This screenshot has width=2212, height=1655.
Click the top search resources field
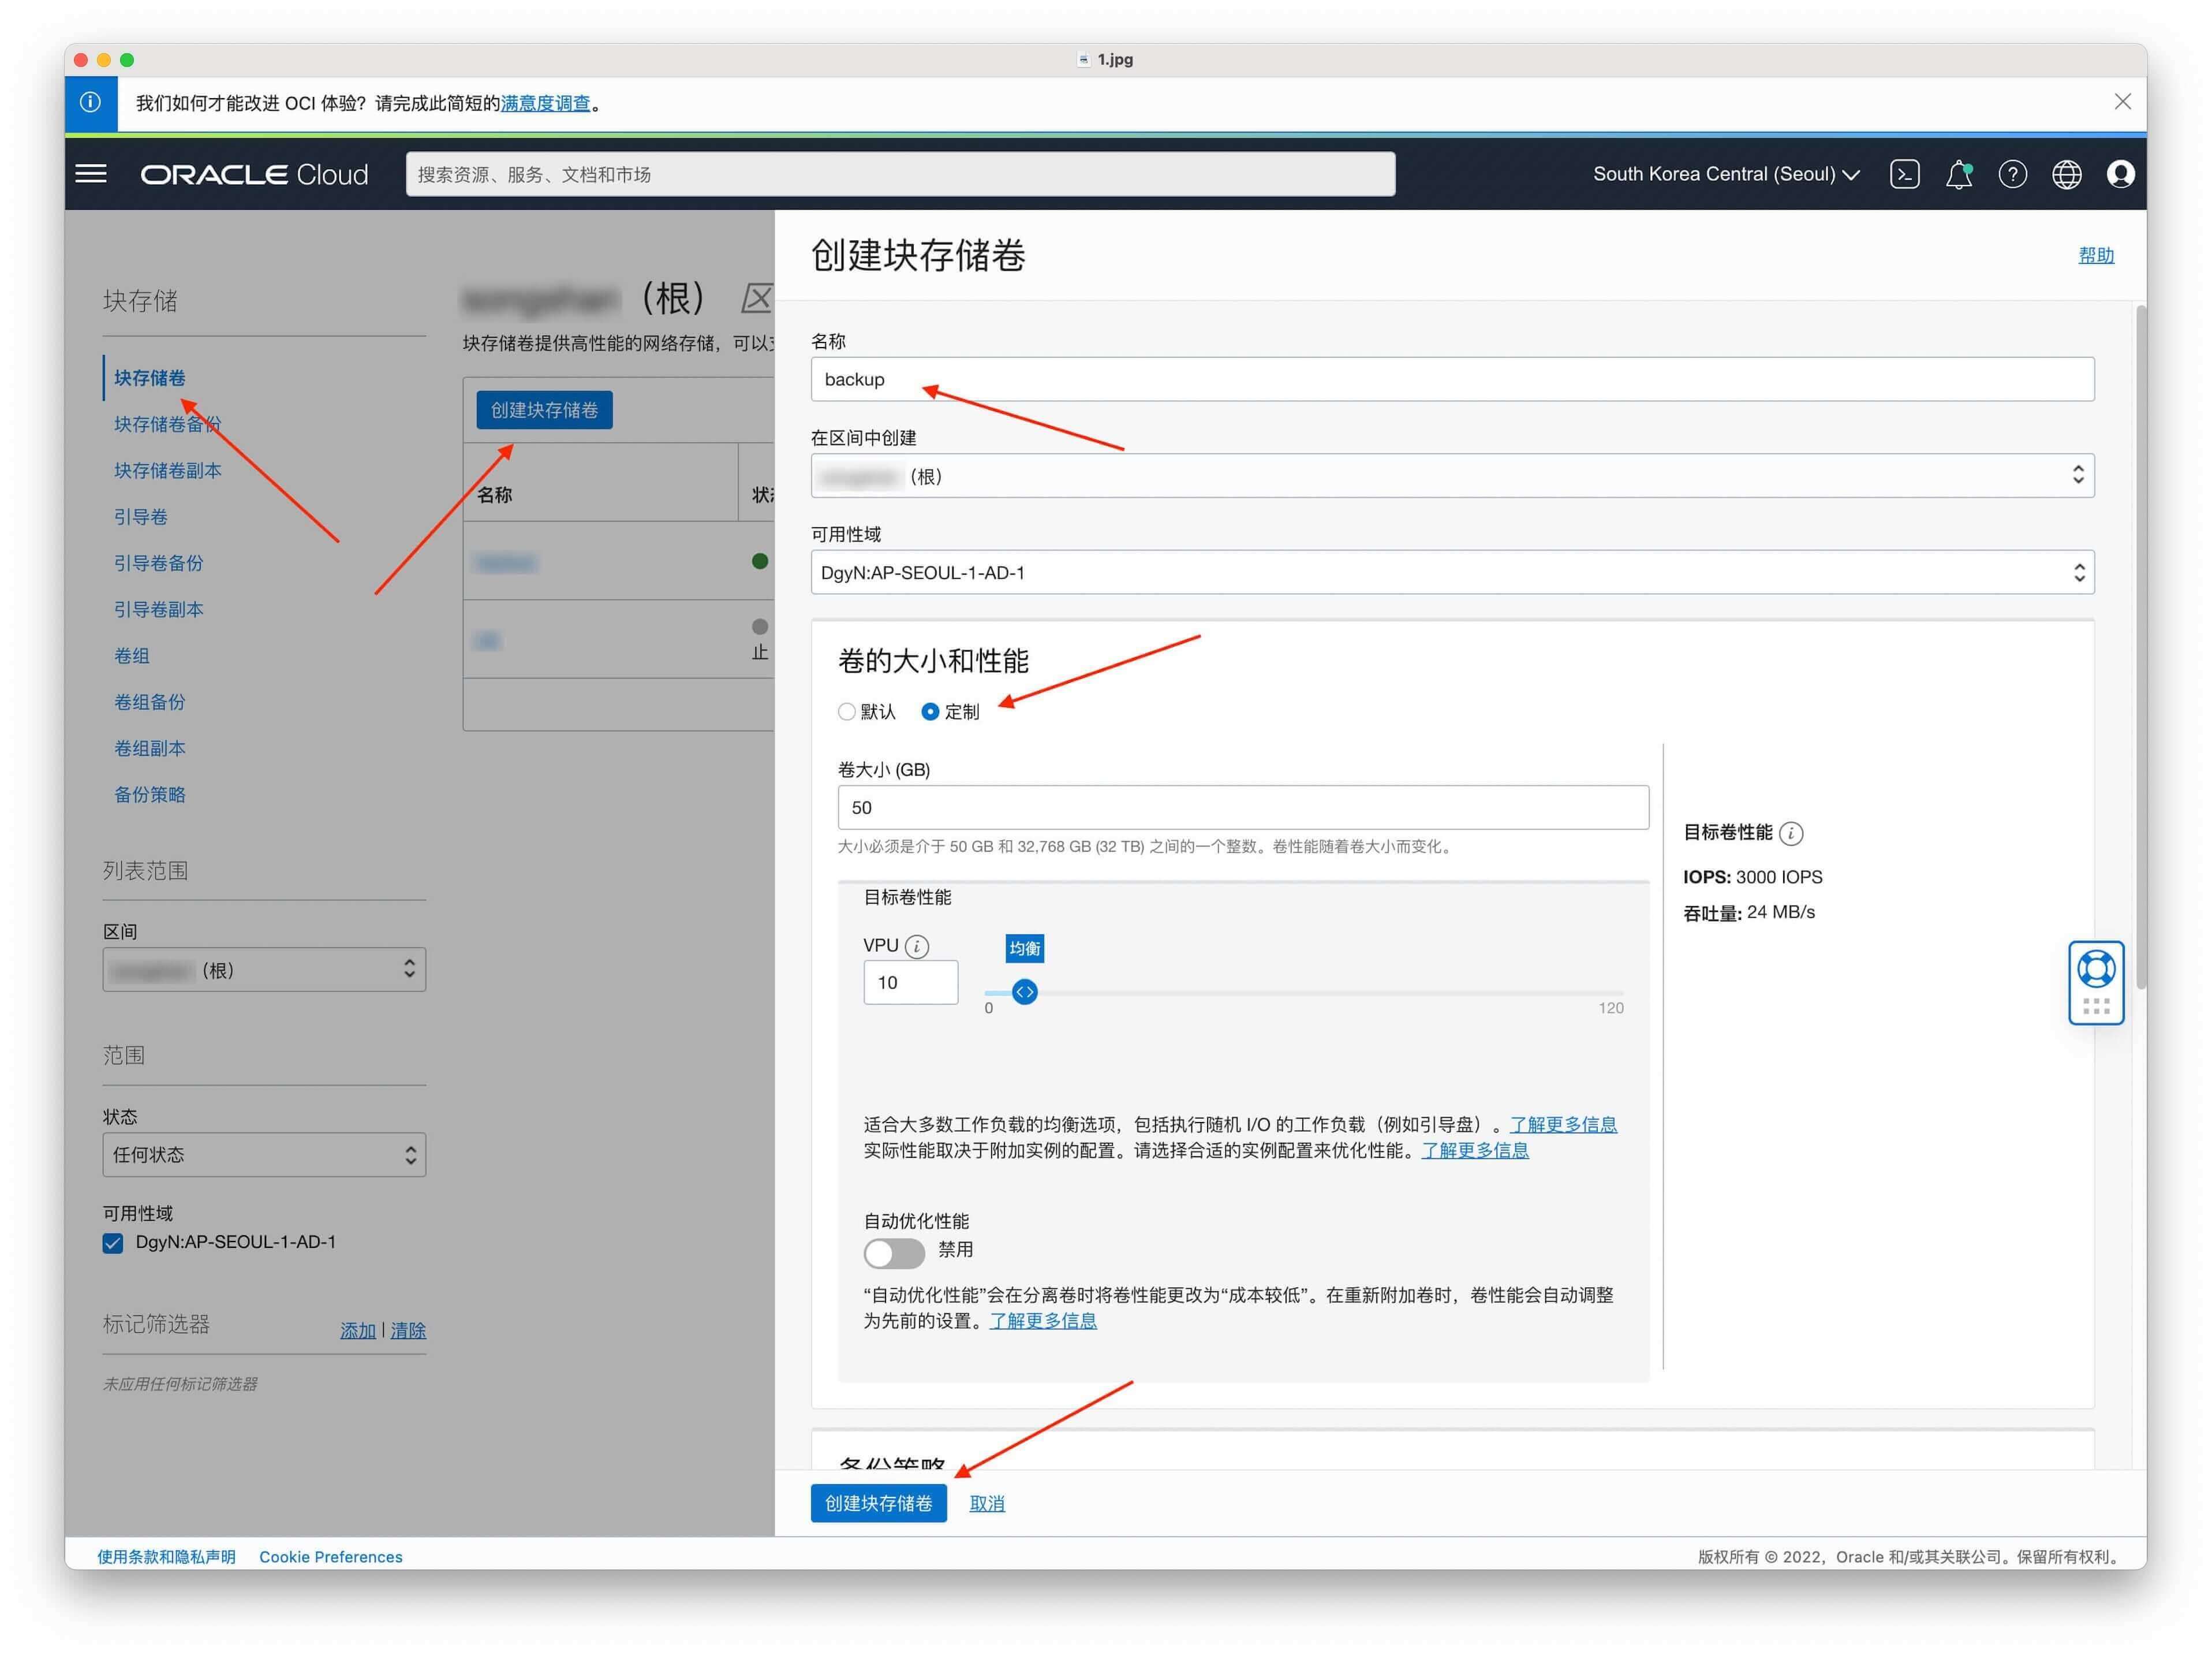point(900,174)
